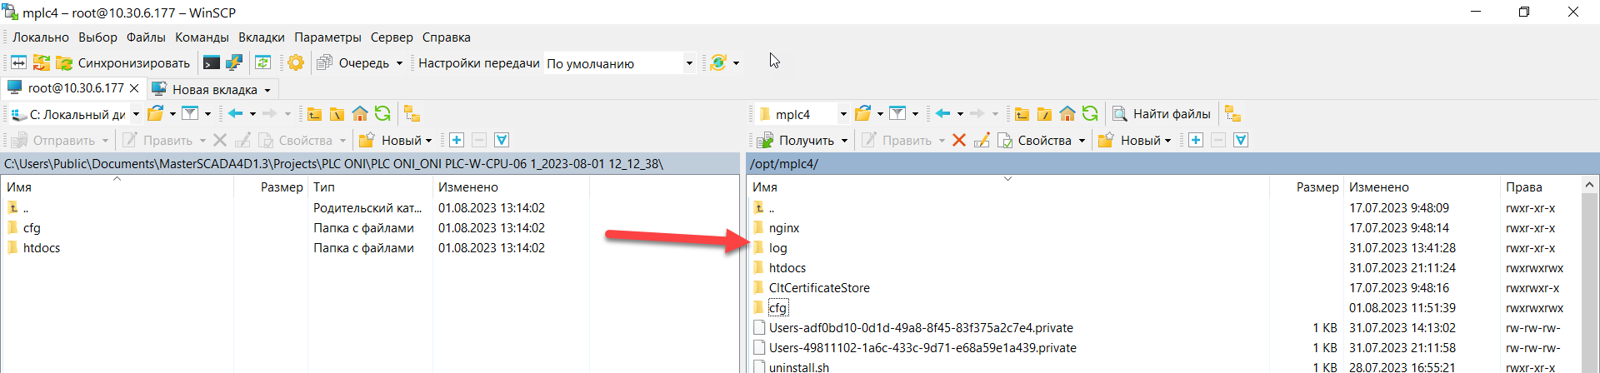Open the По умолчанию transfer settings combo box

(620, 63)
